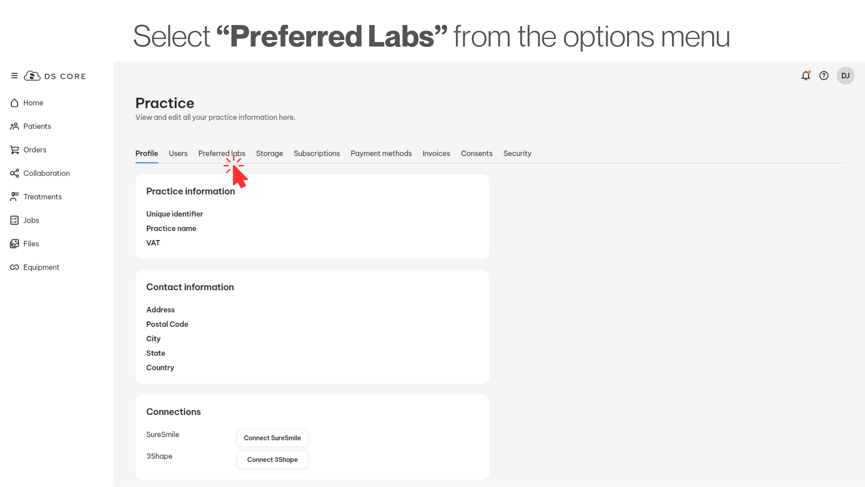Open the Subscriptions tab

pyautogui.click(x=316, y=154)
